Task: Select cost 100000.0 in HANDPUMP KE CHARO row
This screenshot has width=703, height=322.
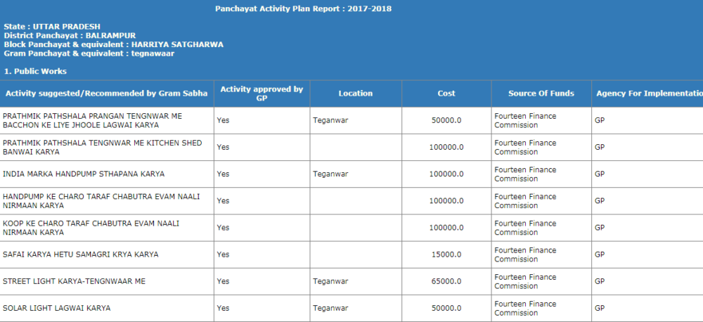Action: [446, 201]
